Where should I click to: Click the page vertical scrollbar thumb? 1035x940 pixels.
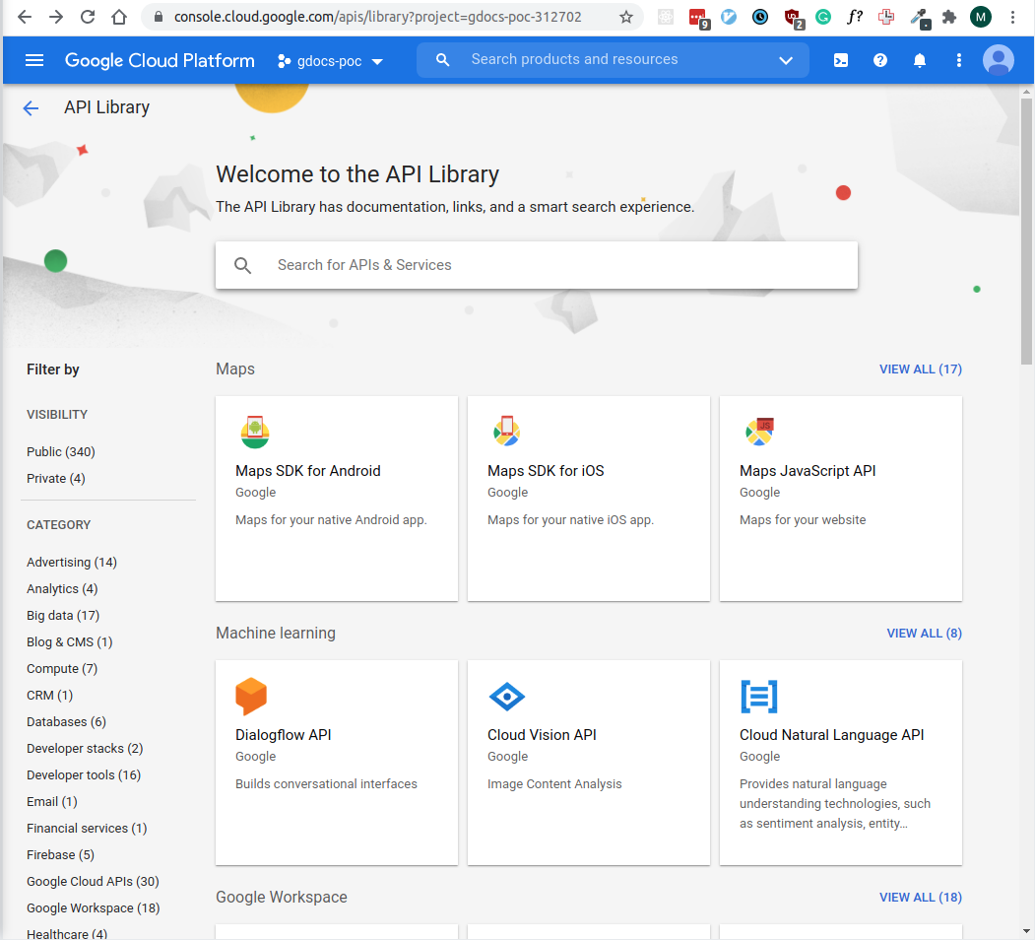(1026, 232)
